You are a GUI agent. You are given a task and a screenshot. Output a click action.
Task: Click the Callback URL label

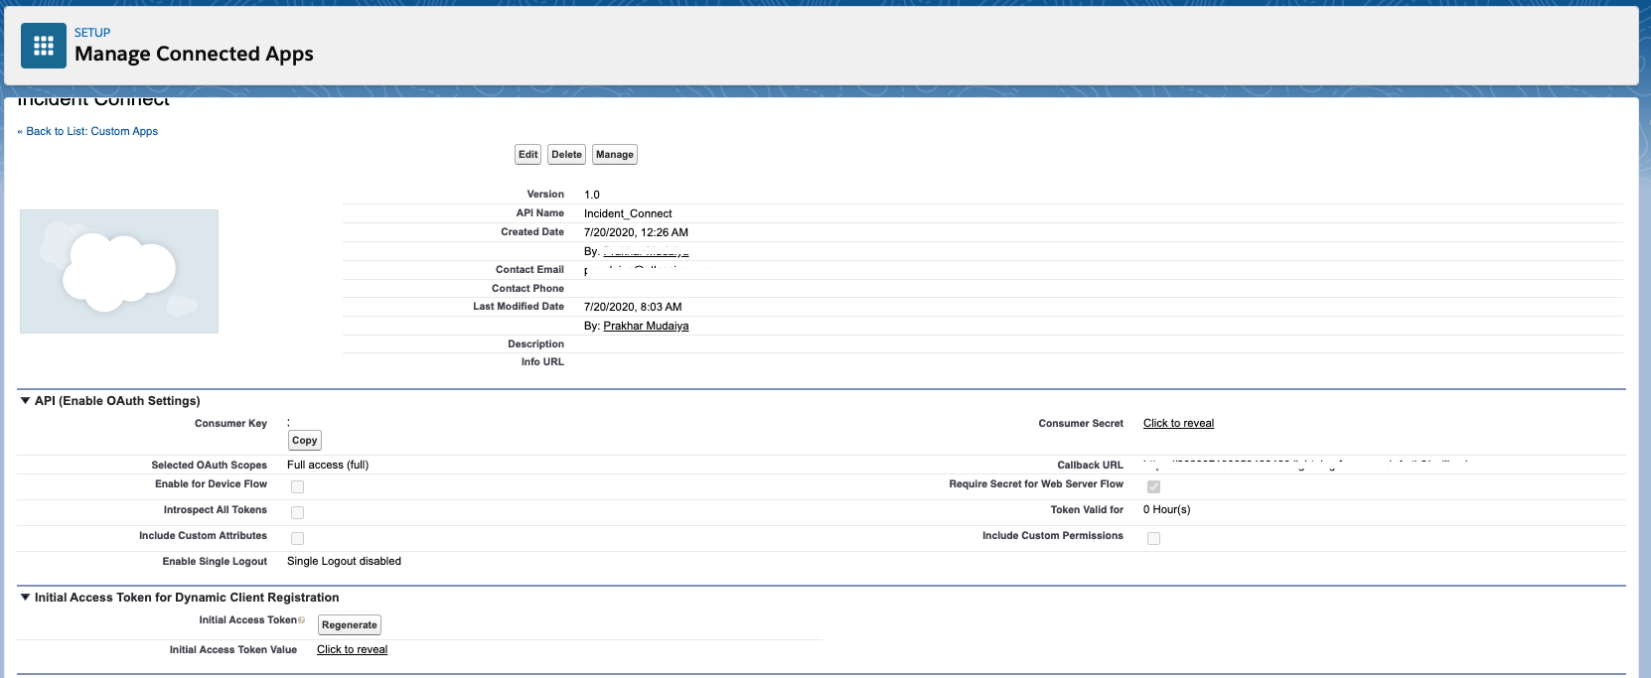(x=1090, y=465)
